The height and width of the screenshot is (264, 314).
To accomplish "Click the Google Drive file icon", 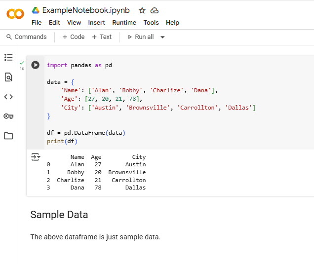I will click(36, 10).
